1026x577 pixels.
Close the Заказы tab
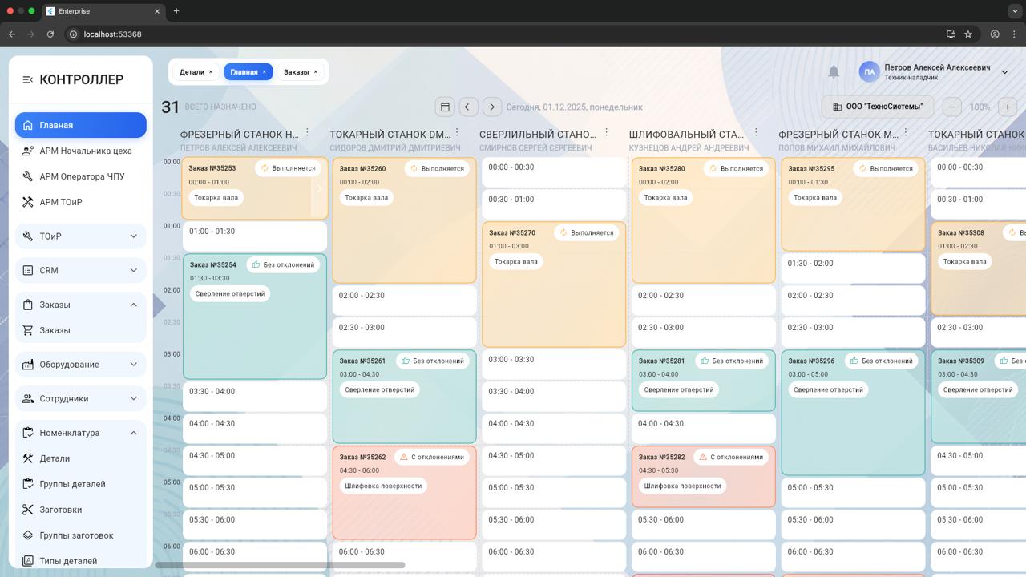[315, 72]
